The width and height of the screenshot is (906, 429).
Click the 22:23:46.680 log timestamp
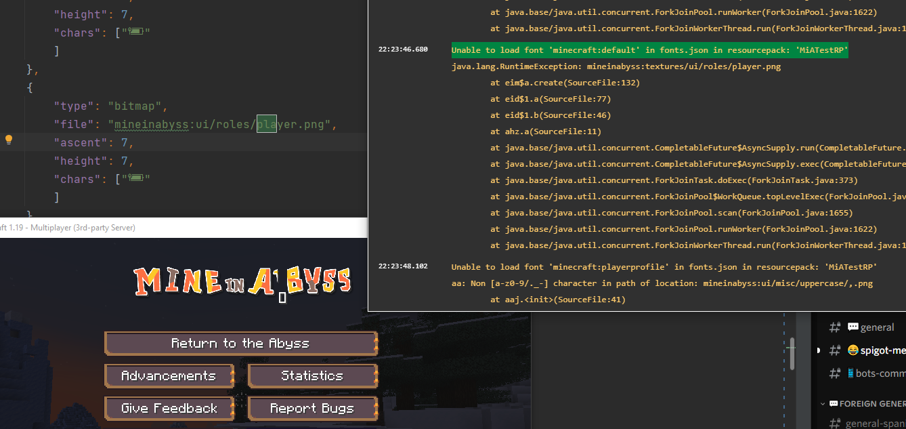coord(403,49)
